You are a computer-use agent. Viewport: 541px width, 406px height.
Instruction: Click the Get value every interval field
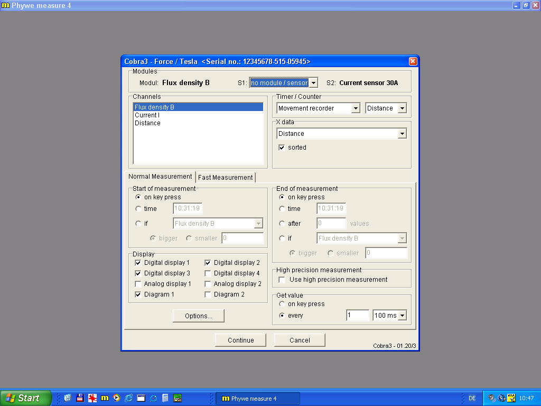pyautogui.click(x=358, y=315)
